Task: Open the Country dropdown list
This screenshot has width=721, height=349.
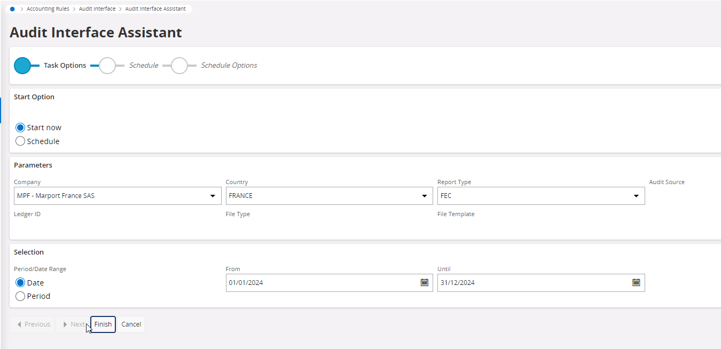Action: pyautogui.click(x=424, y=196)
